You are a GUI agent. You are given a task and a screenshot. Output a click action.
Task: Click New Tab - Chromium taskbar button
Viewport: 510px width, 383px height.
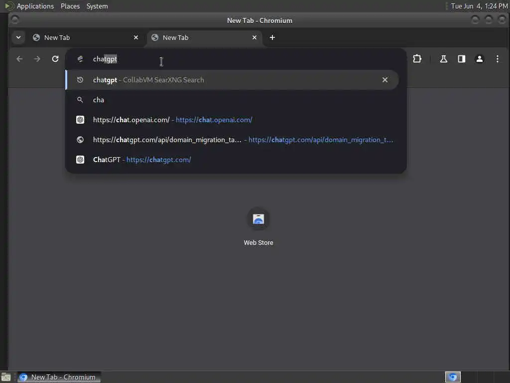tap(59, 377)
